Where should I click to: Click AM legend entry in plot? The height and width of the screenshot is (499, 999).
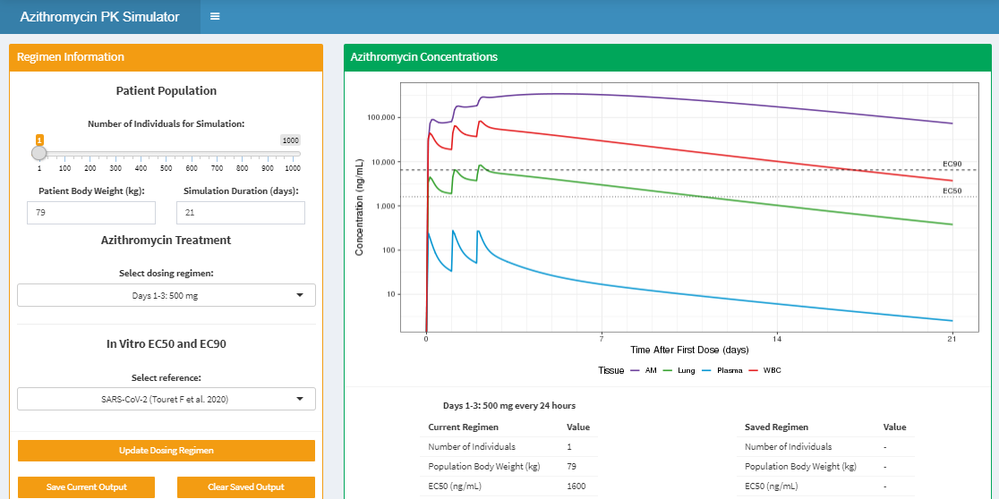click(x=642, y=370)
